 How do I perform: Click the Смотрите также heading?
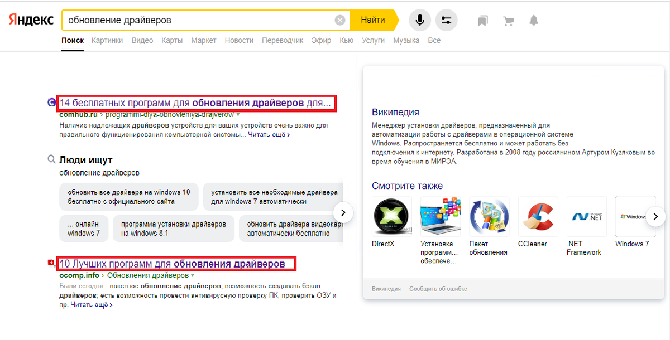407,186
